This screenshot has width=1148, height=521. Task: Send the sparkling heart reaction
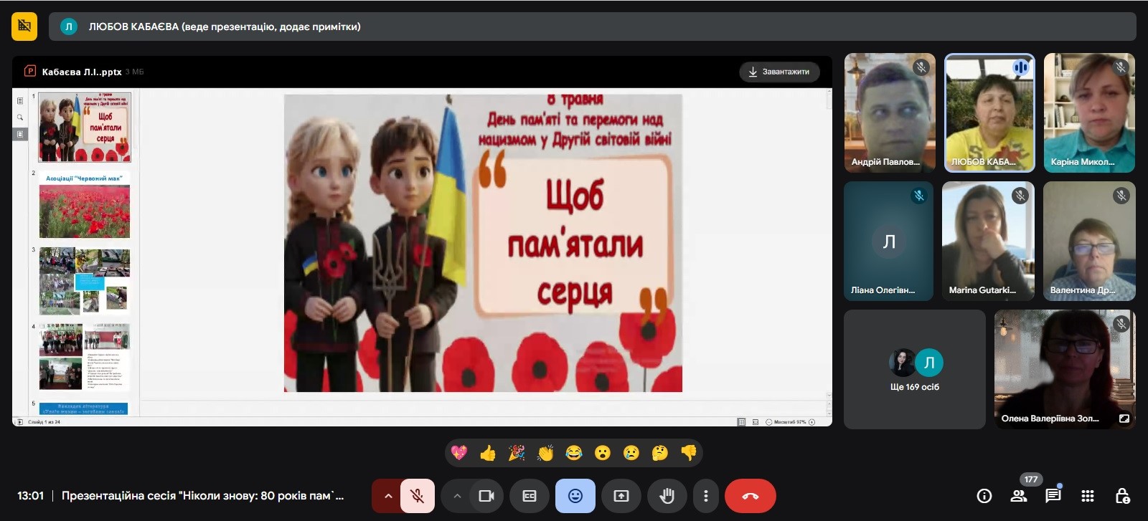(x=459, y=453)
